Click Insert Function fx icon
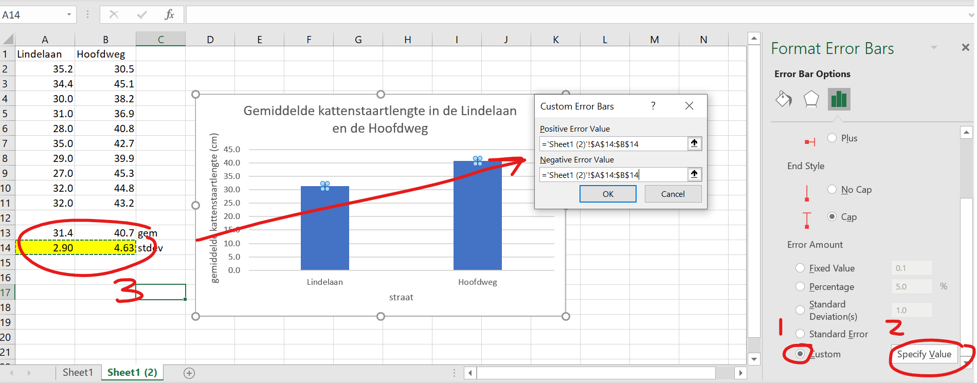Image resolution: width=977 pixels, height=383 pixels. (x=169, y=14)
